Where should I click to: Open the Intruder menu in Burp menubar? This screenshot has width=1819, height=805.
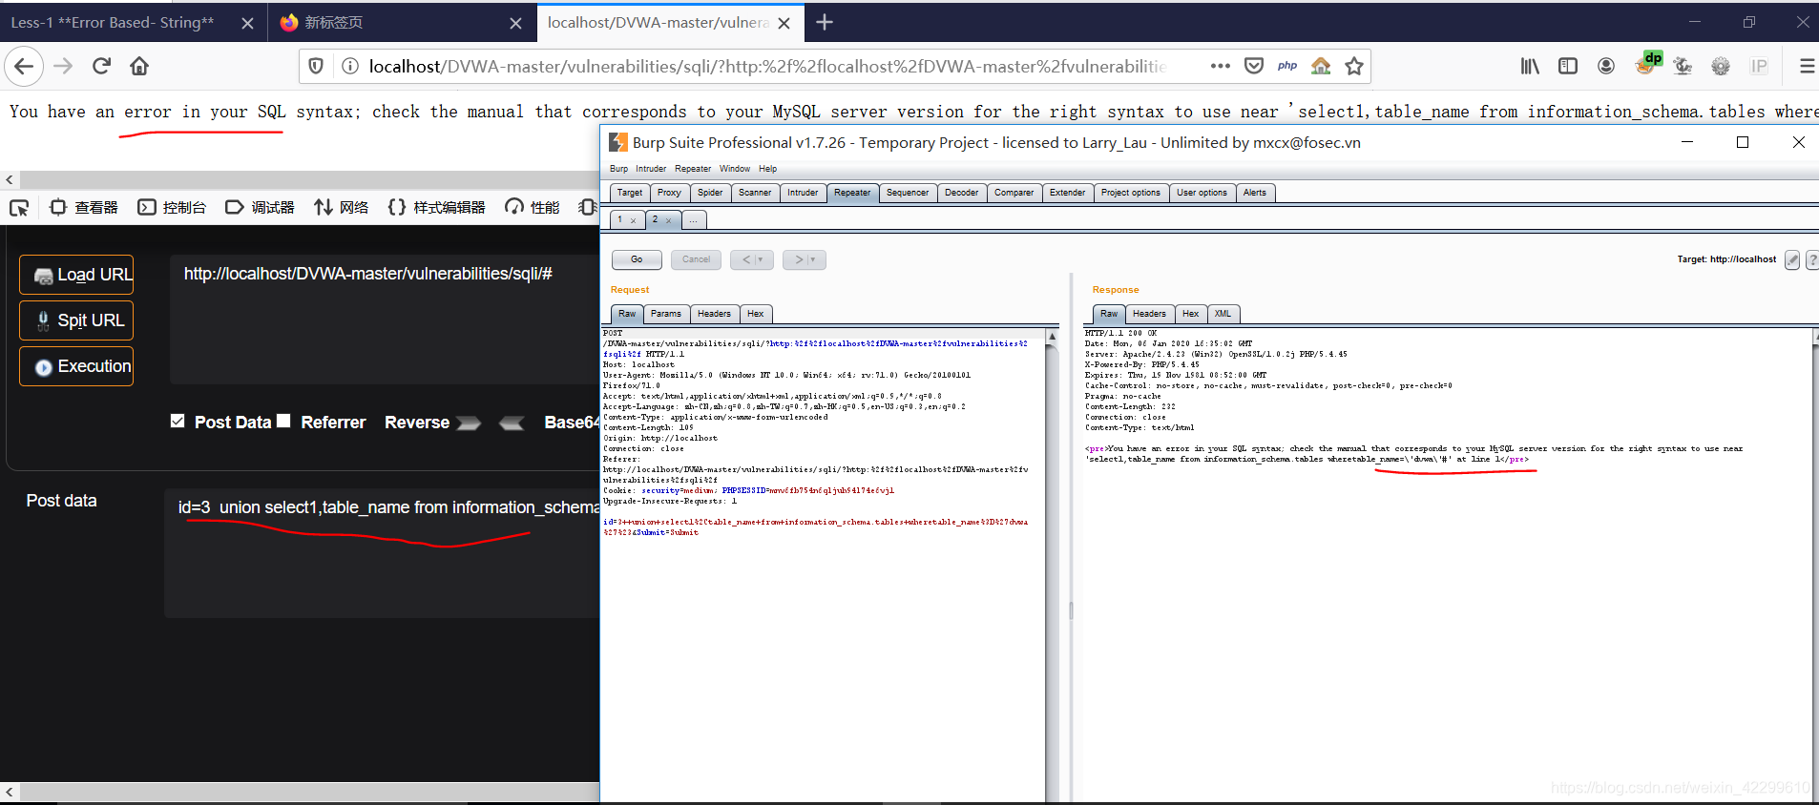pos(651,169)
